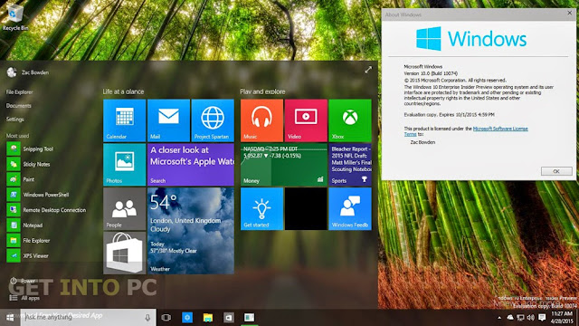
Task: Open the Get started tile
Action: click(261, 209)
